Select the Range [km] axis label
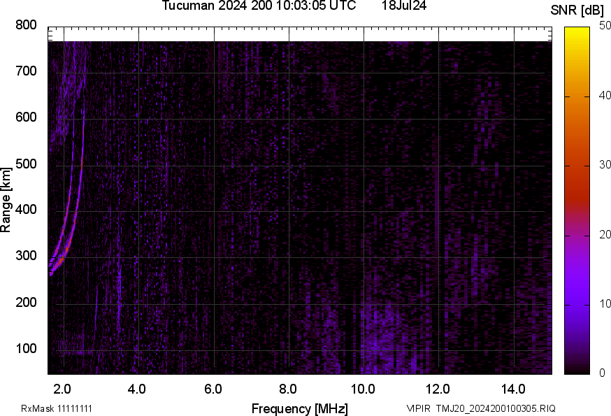 pyautogui.click(x=6, y=200)
